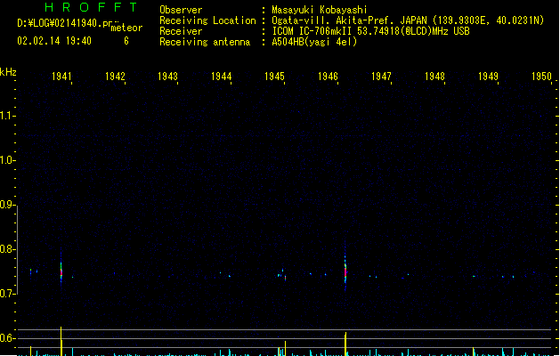Select the antenna value A504HB(yagi 4el)
The image size is (560, 356).
click(x=314, y=42)
